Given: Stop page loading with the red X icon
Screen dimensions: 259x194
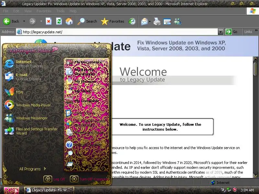Looking at the screenshot, I should tap(49, 21).
